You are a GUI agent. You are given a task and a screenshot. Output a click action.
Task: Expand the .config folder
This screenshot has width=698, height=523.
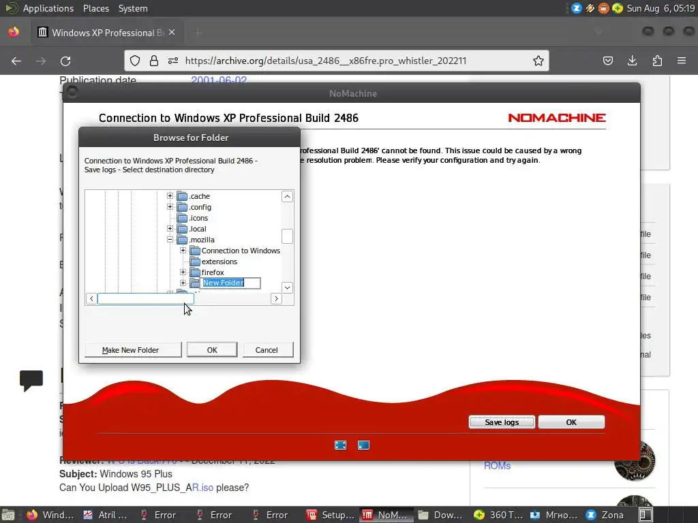pyautogui.click(x=170, y=207)
